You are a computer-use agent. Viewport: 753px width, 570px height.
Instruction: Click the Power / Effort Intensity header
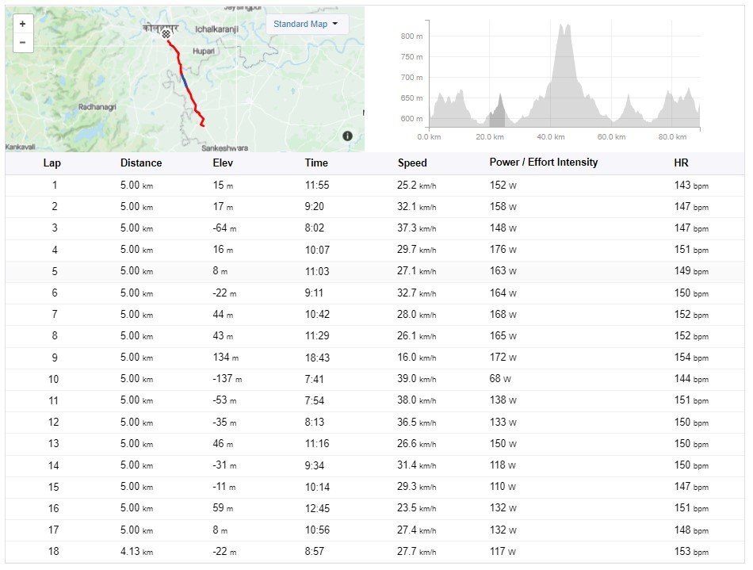click(x=544, y=163)
